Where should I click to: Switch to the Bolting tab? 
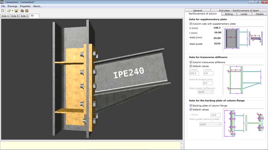(229, 14)
